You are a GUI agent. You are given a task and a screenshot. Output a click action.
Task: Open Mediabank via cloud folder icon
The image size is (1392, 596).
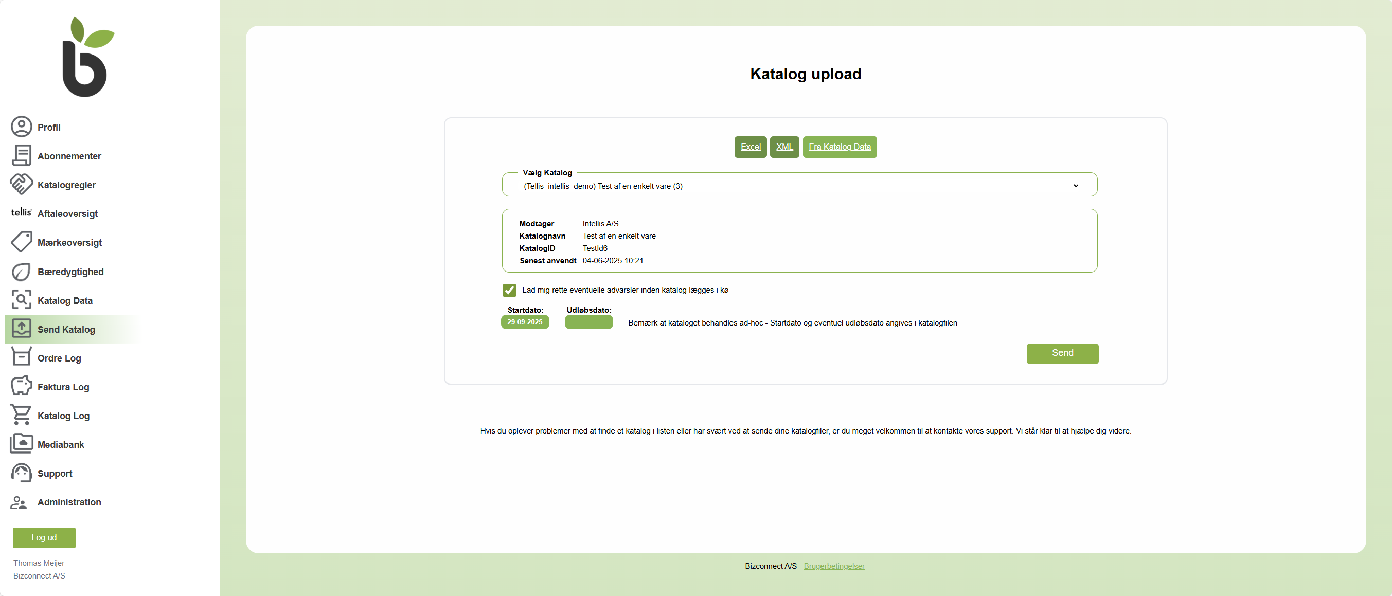point(22,444)
